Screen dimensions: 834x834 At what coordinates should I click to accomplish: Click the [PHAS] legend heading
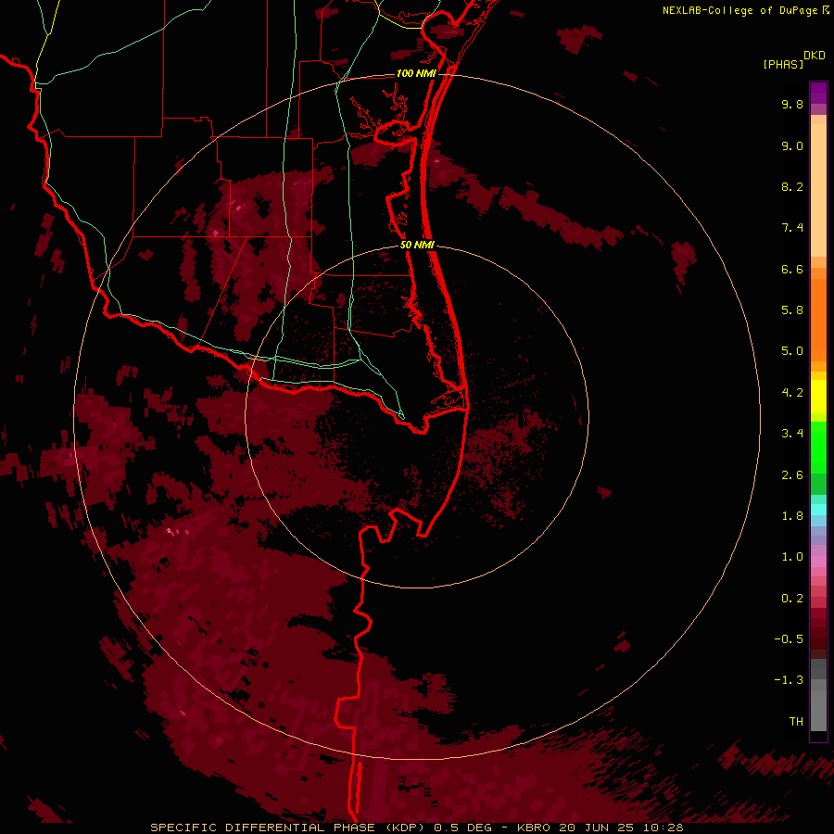pyautogui.click(x=783, y=65)
